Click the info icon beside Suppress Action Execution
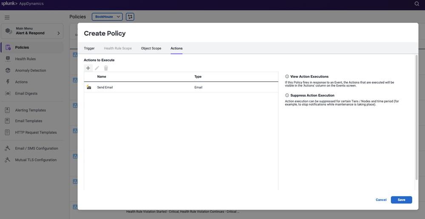425x219 pixels. click(x=287, y=95)
